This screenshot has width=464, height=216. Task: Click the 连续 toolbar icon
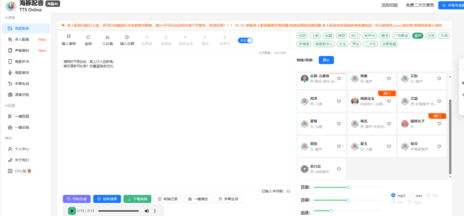[x=88, y=37]
